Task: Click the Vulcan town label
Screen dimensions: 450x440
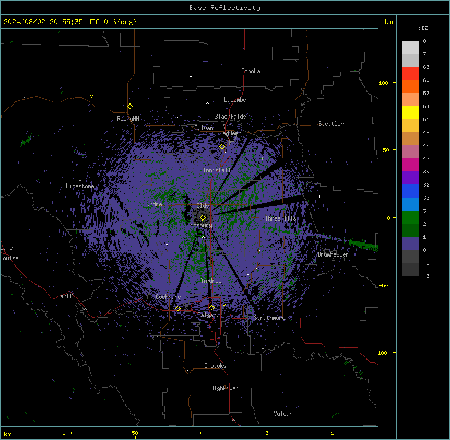Action: coord(283,414)
